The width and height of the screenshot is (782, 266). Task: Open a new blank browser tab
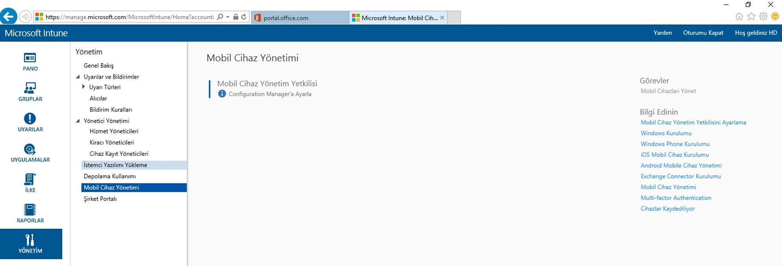click(x=454, y=18)
